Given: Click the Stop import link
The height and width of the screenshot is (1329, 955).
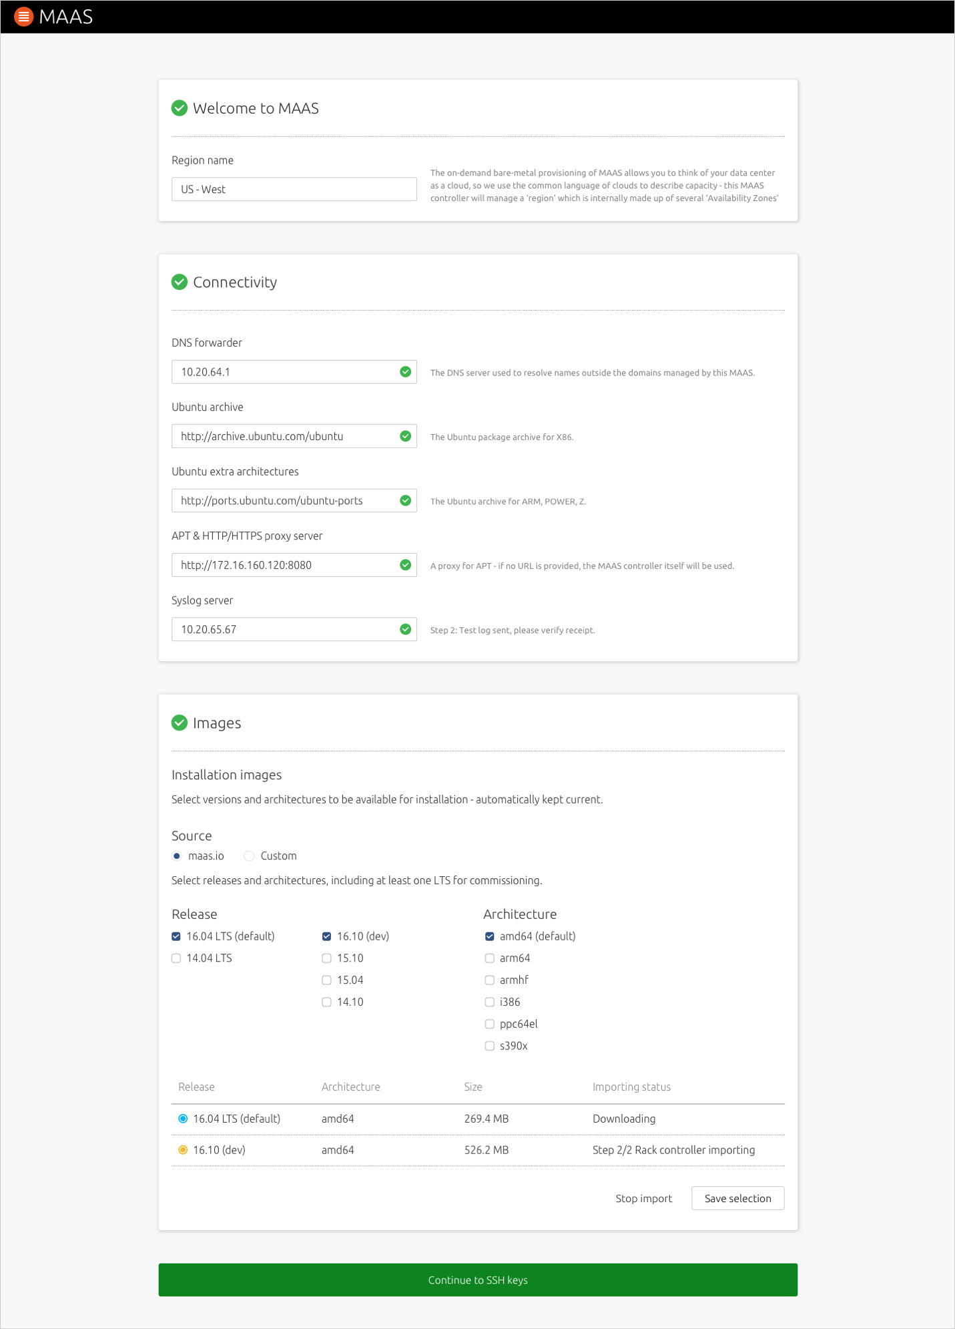Looking at the screenshot, I should (x=643, y=1199).
